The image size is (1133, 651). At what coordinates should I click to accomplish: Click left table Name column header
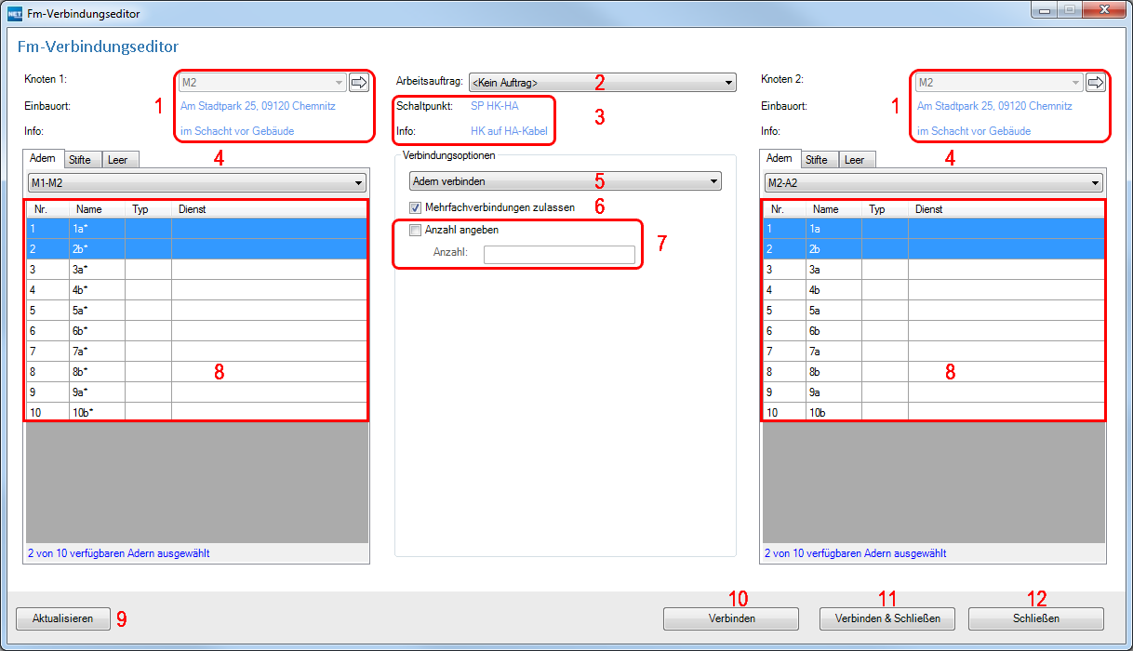[x=97, y=209]
